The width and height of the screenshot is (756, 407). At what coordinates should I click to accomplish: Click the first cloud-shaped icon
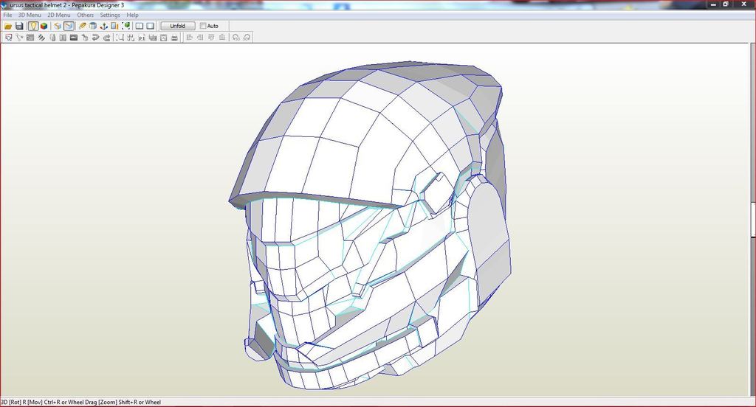(236, 38)
